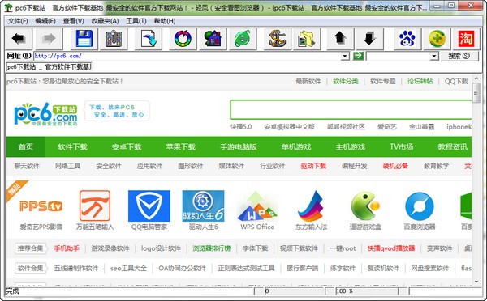Click the toolbar search text field
Screen dimensions: 487x301
click(399, 56)
